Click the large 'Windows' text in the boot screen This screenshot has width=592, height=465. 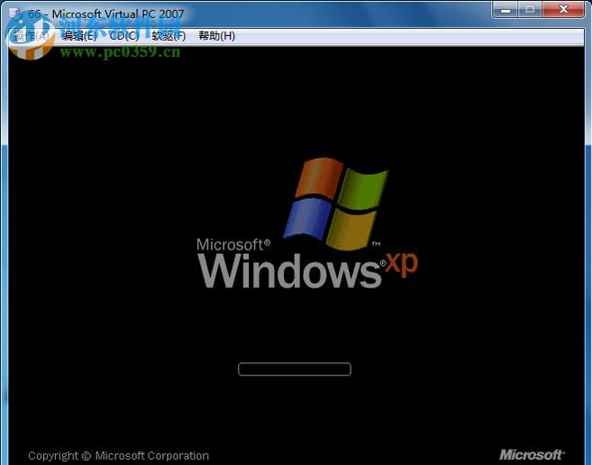tap(289, 271)
